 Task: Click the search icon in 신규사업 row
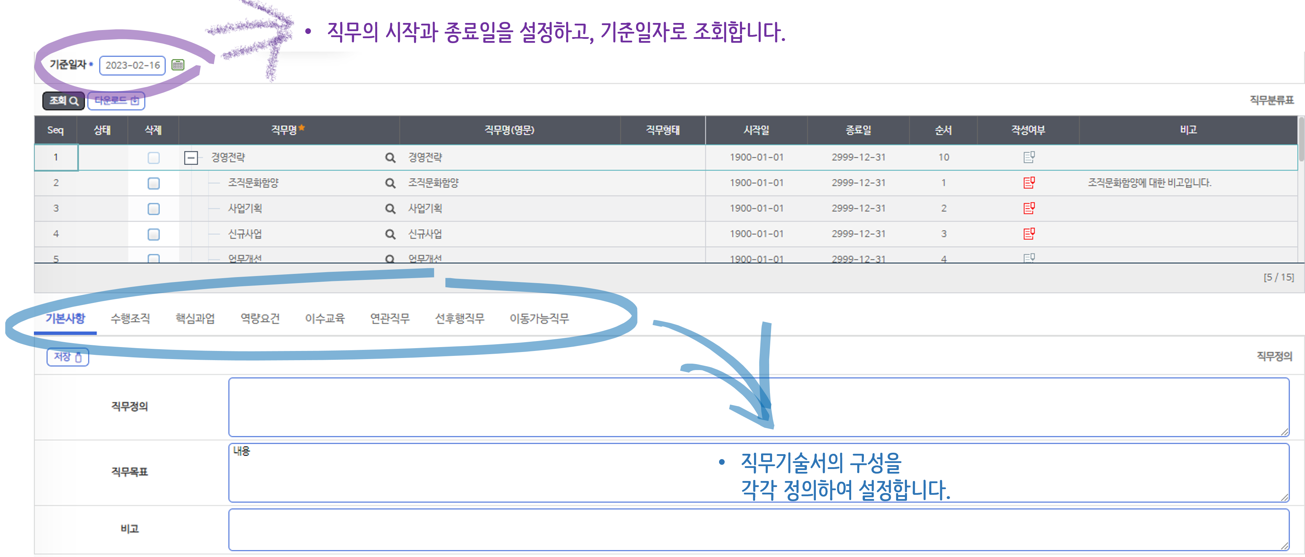[x=390, y=234]
